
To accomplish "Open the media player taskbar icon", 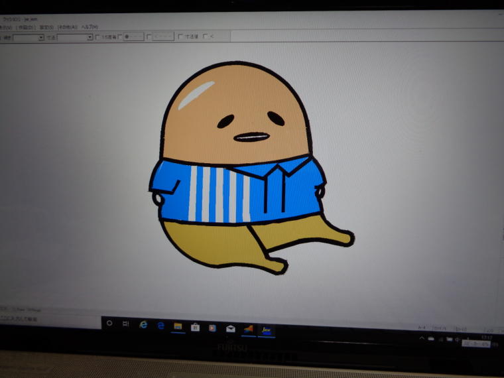I will [x=212, y=328].
